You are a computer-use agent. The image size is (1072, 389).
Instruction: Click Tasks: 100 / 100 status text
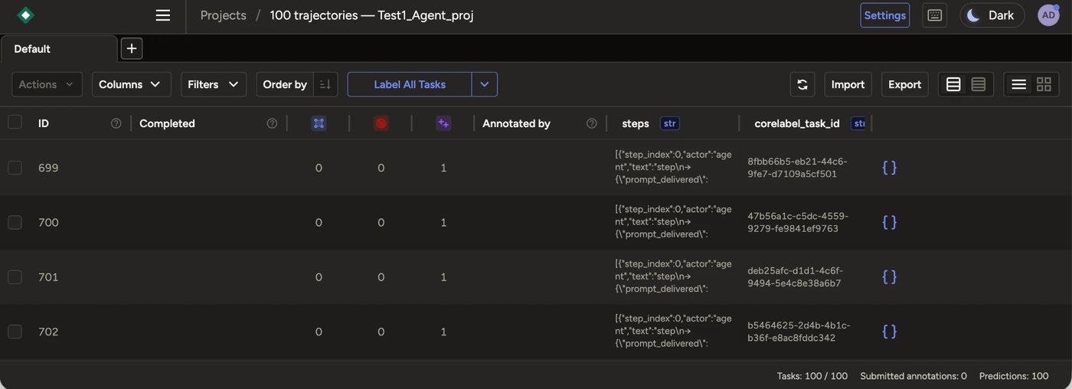(x=812, y=376)
